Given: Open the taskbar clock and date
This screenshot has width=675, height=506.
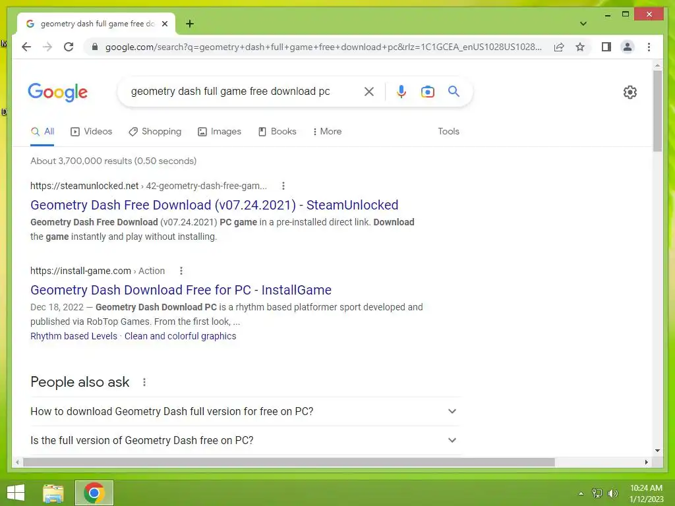Looking at the screenshot, I should click(646, 493).
